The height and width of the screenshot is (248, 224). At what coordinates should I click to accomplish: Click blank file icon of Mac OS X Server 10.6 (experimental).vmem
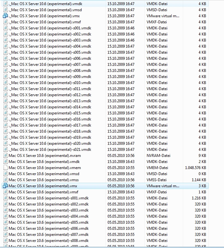5,168
